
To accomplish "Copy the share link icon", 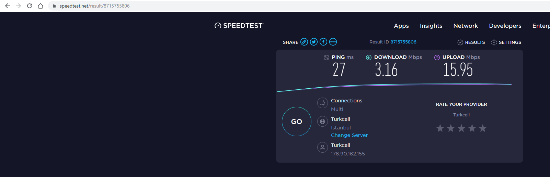I will click(304, 42).
